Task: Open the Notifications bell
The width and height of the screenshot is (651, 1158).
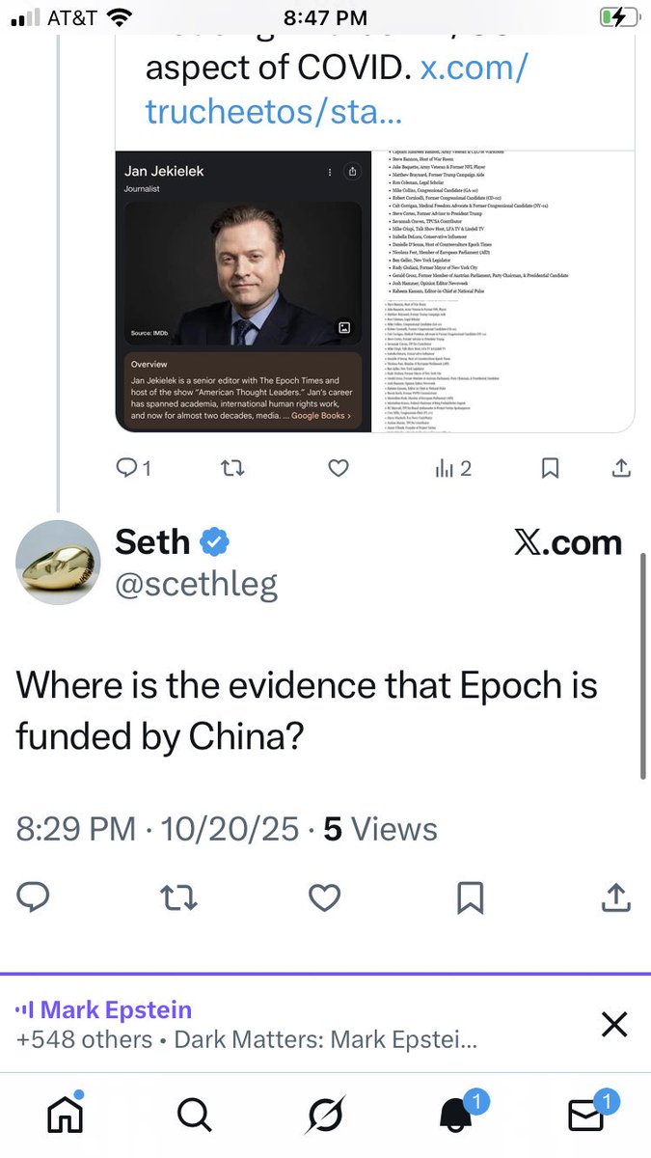Action: (455, 1115)
